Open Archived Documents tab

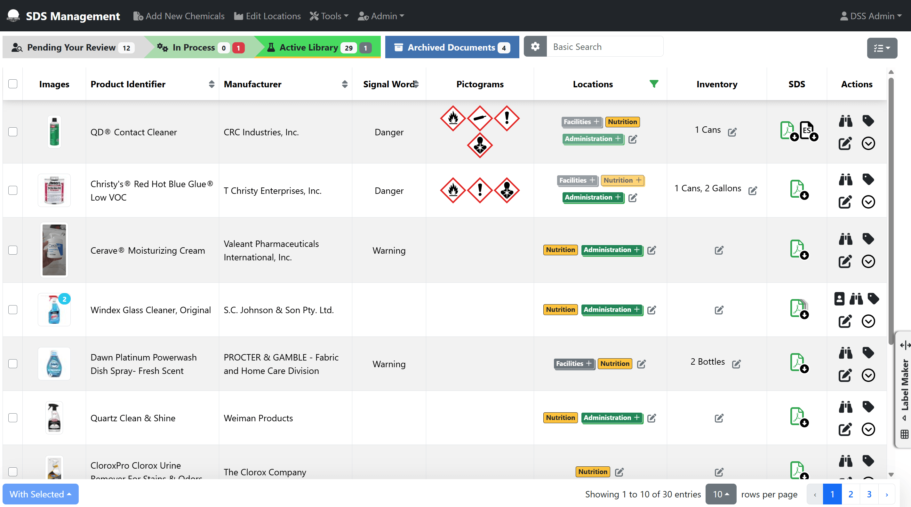(x=452, y=47)
